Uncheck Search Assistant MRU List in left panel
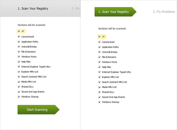The width and height of the screenshot is (177, 130). (19, 77)
